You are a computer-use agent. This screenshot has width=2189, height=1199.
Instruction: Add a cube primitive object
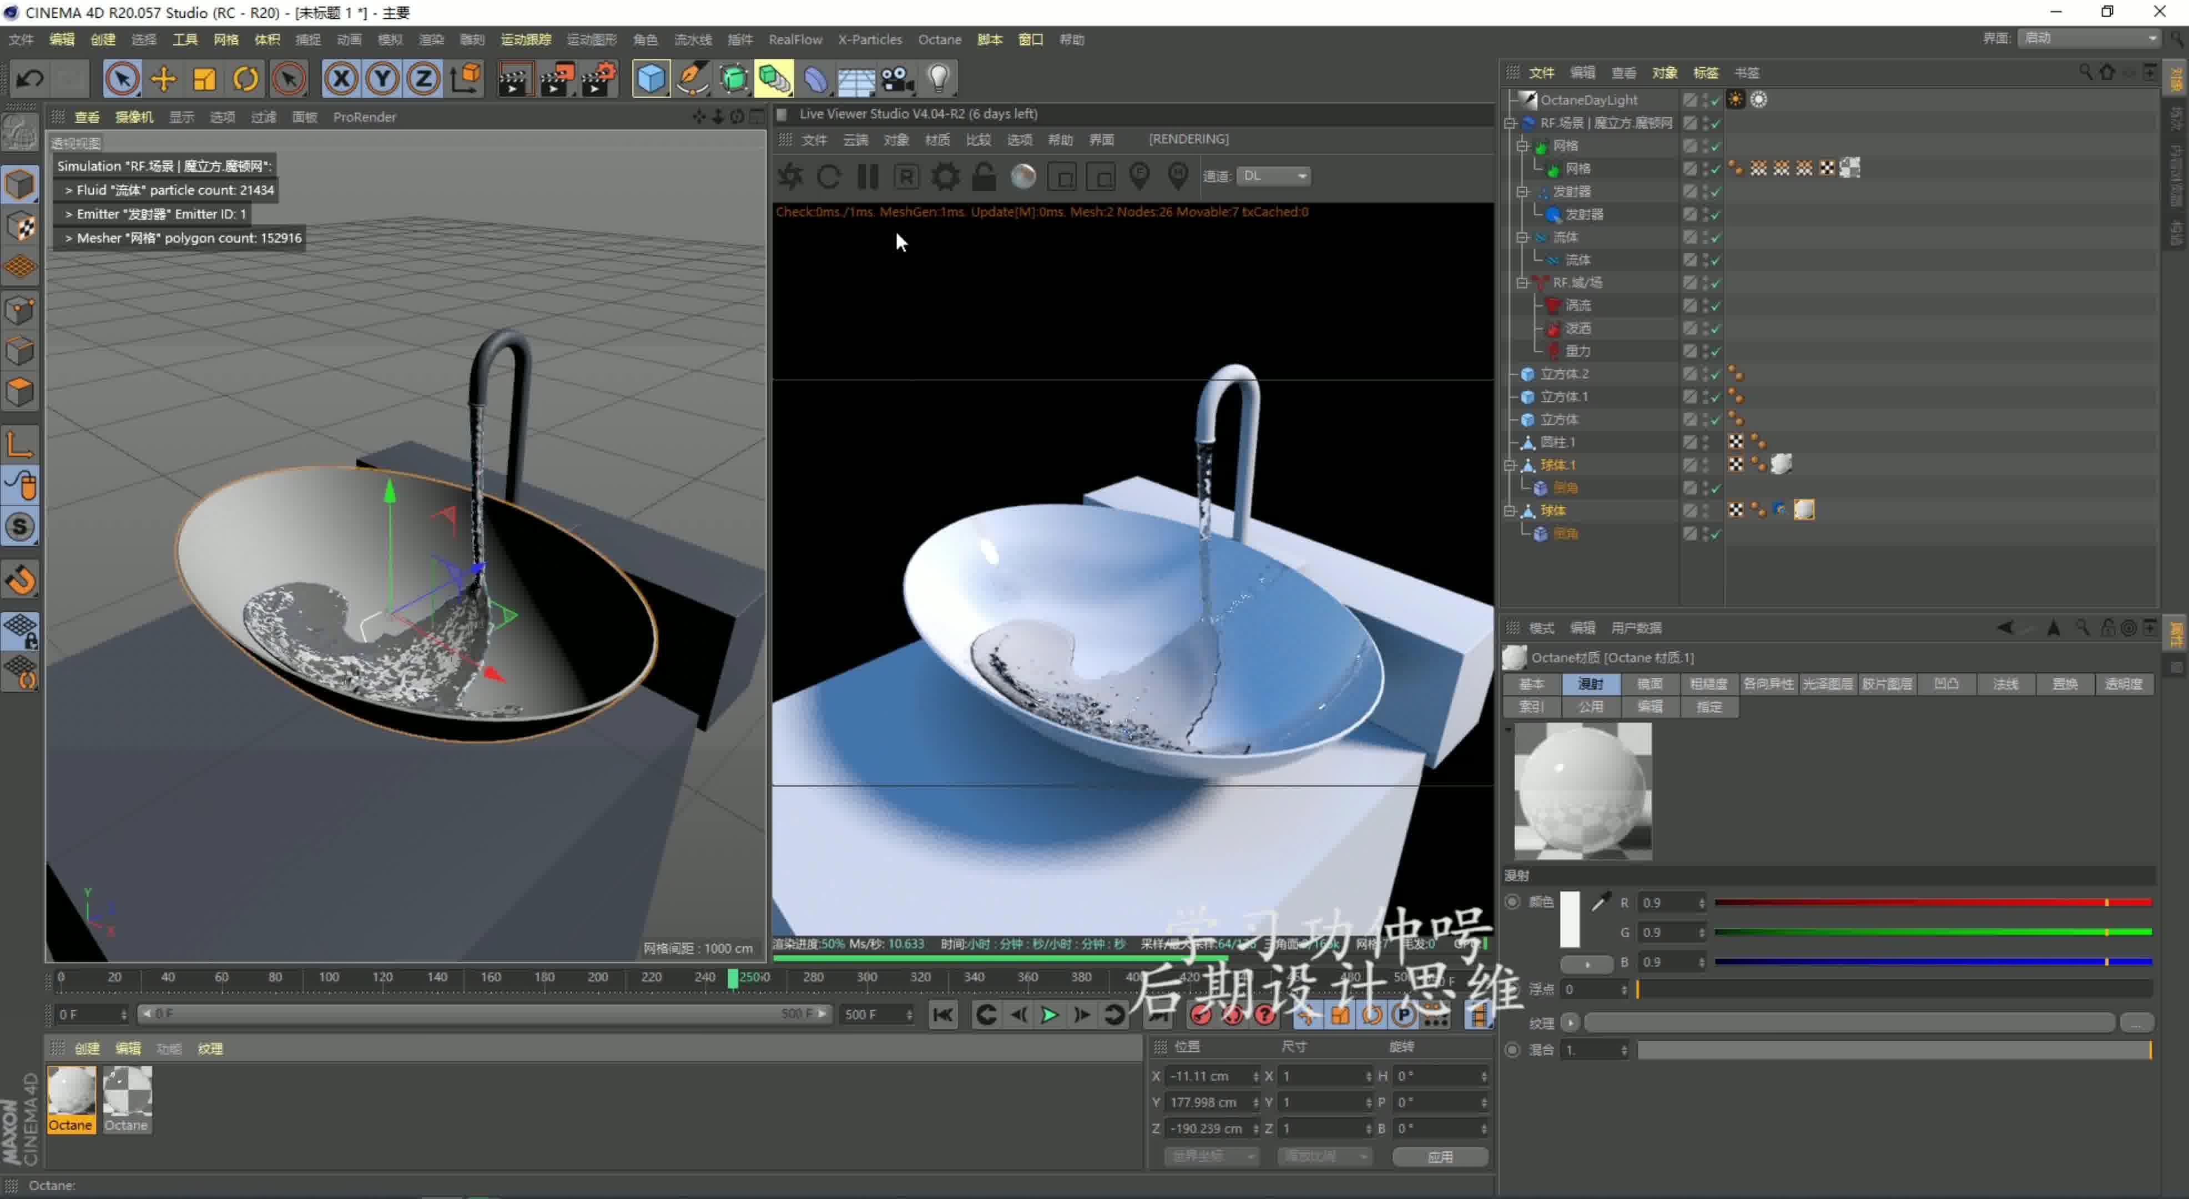tap(651, 79)
